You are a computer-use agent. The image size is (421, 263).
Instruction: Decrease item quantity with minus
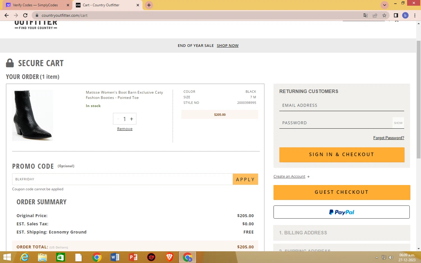118,119
